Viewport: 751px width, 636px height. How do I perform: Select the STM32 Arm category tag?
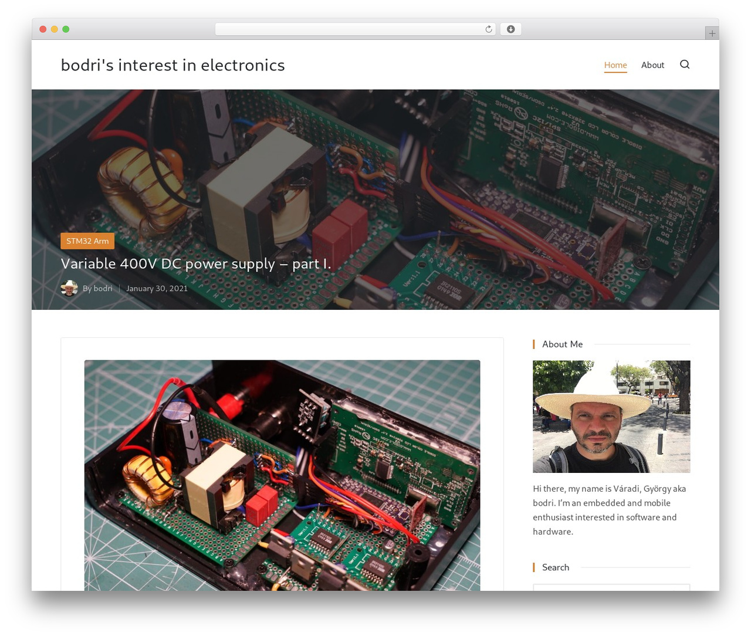[87, 241]
